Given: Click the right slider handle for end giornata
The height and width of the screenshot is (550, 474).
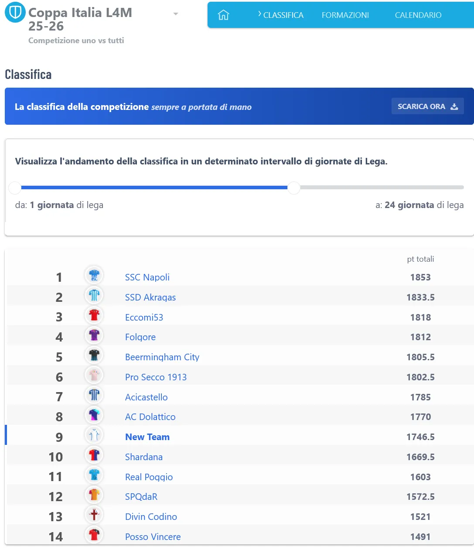Looking at the screenshot, I should click(294, 188).
